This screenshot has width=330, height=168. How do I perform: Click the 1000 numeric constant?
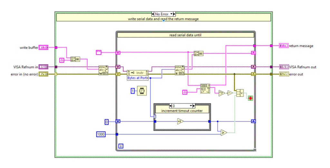click(x=101, y=134)
